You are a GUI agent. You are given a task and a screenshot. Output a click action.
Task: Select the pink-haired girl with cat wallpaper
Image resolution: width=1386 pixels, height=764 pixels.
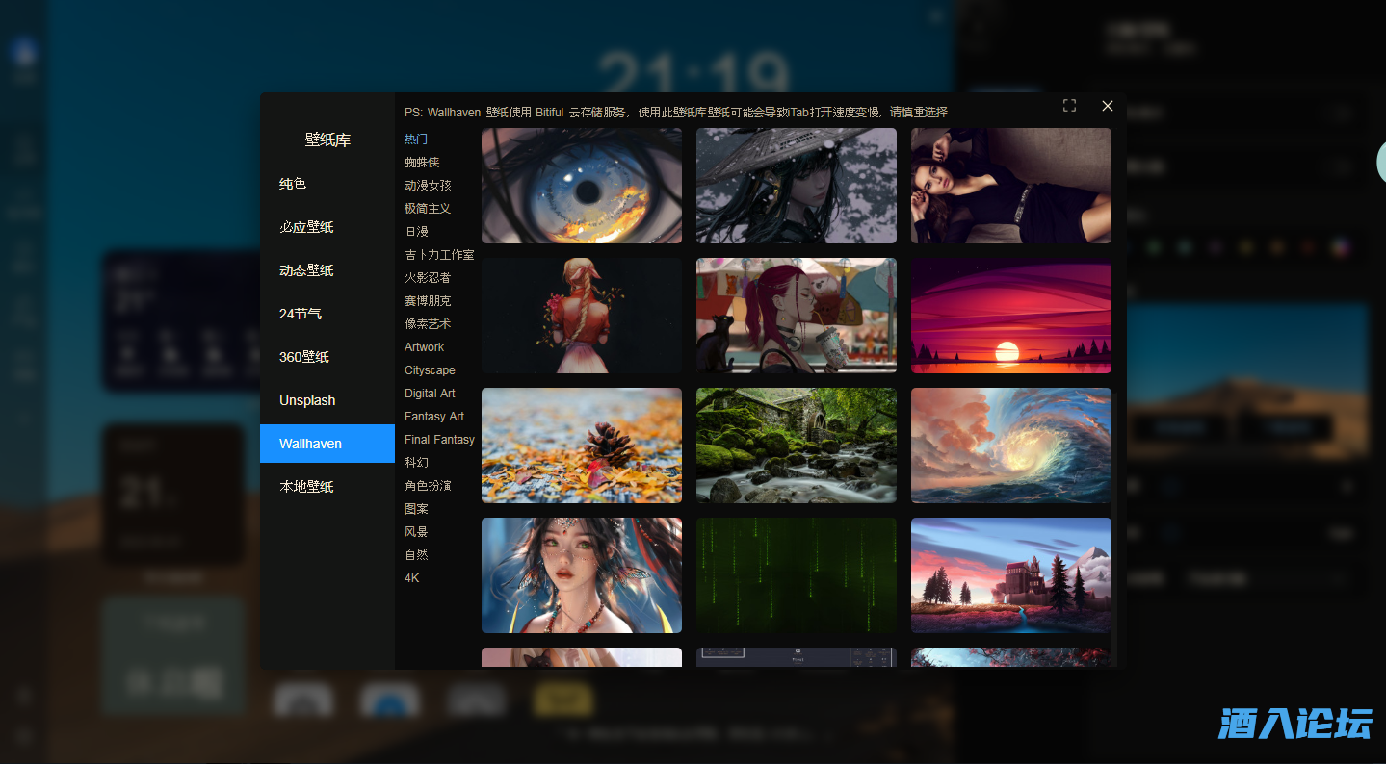(797, 316)
